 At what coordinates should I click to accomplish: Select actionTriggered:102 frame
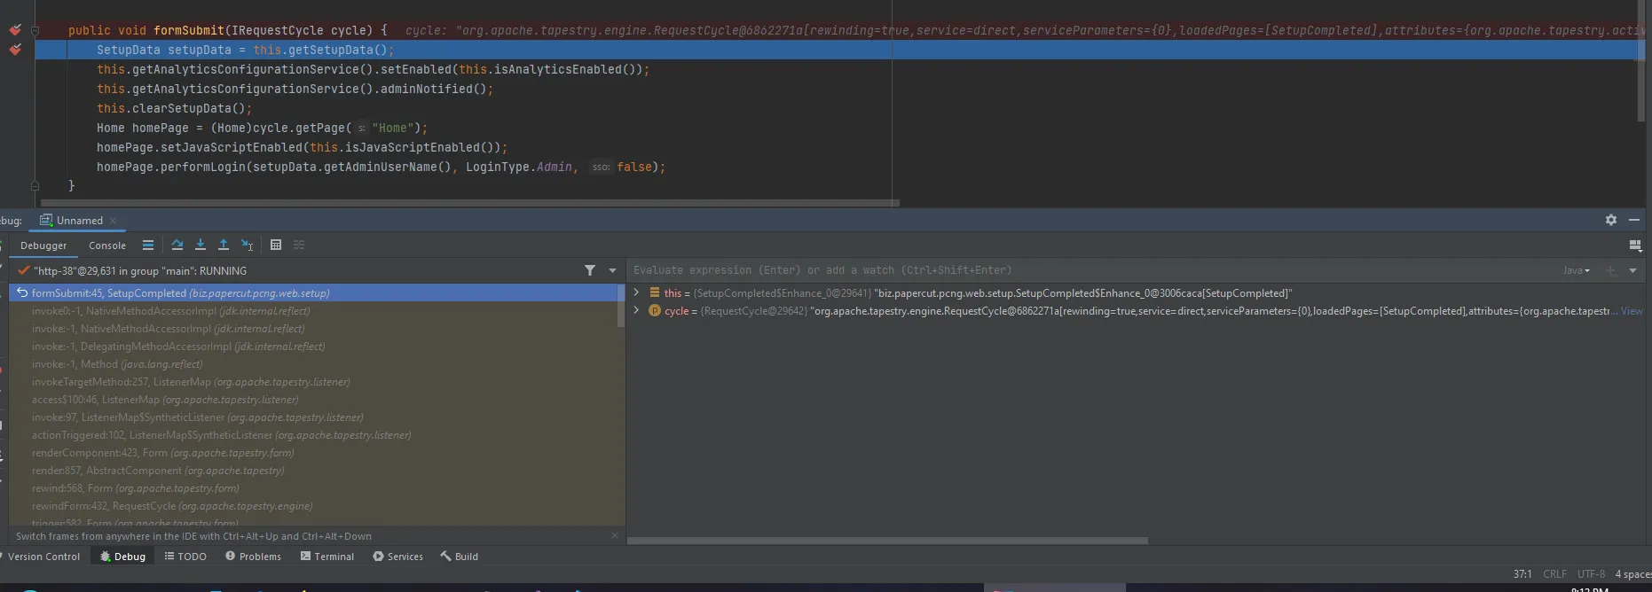[x=313, y=435]
